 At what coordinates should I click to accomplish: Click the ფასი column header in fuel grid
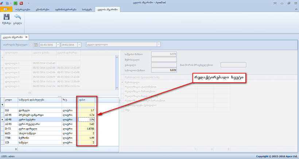[x=86, y=99]
